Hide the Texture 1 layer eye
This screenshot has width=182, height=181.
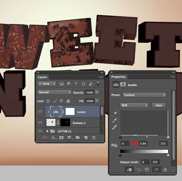pyautogui.click(x=40, y=122)
